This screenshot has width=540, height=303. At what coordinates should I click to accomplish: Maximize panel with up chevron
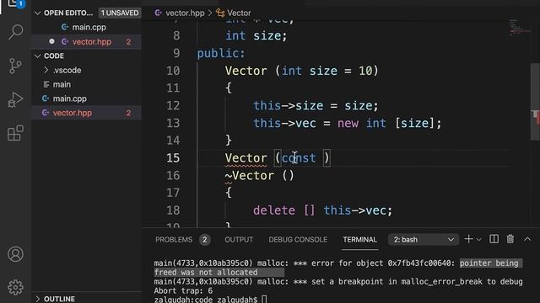[x=527, y=239]
